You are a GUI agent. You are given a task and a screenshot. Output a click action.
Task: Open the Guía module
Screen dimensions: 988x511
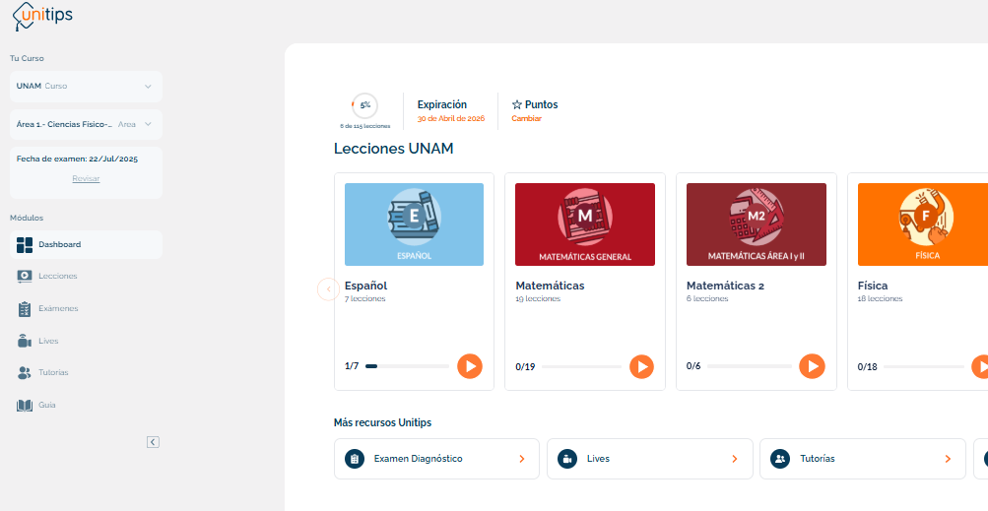click(87, 405)
